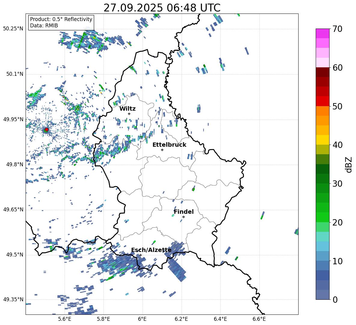Click the Findel city label
This screenshot has width=356, height=325.
[184, 212]
